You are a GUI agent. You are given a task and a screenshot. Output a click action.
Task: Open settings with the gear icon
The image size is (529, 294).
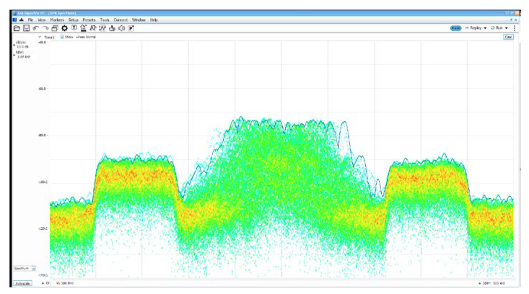click(64, 27)
